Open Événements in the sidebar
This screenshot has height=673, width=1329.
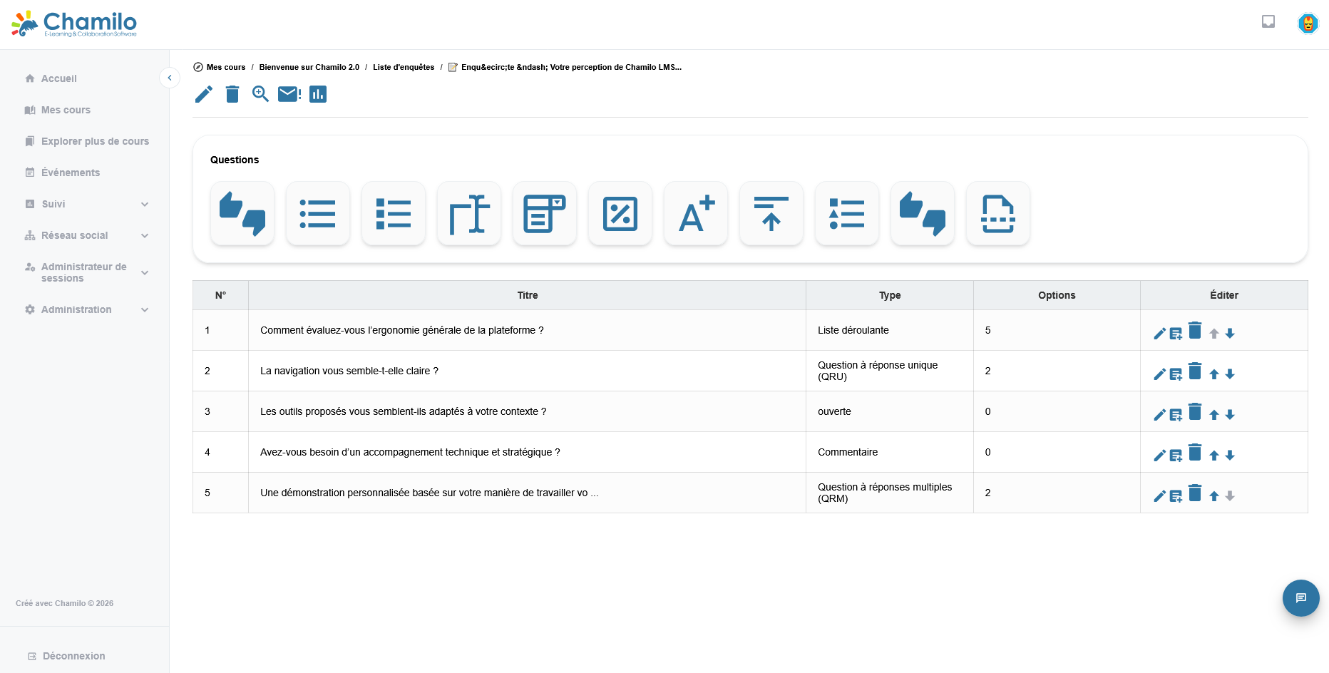(x=71, y=173)
